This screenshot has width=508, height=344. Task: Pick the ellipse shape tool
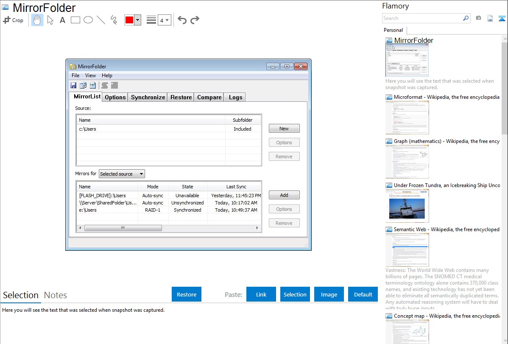click(88, 20)
